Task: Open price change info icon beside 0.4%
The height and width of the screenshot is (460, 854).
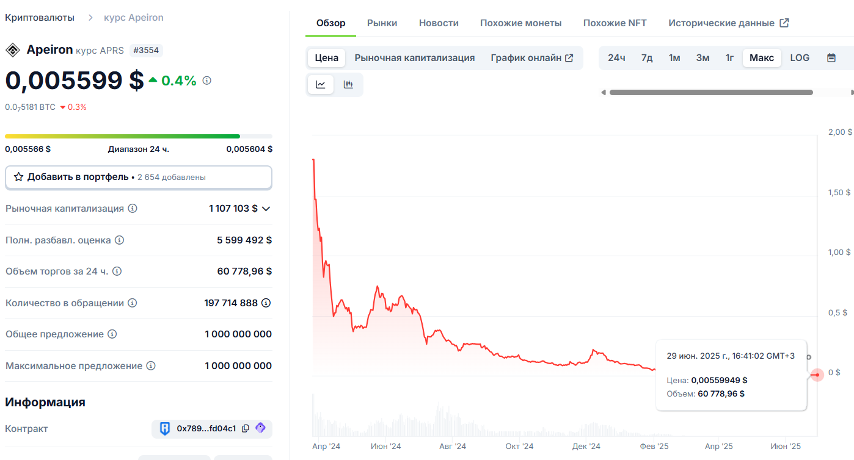Action: 207,81
